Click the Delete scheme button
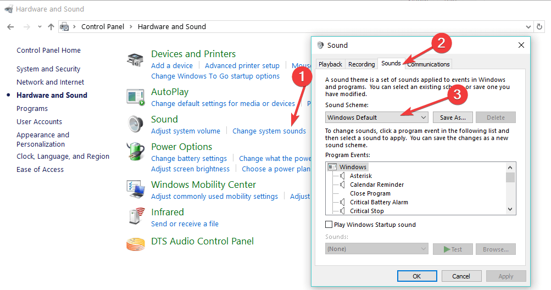The height and width of the screenshot is (290, 551). click(496, 118)
